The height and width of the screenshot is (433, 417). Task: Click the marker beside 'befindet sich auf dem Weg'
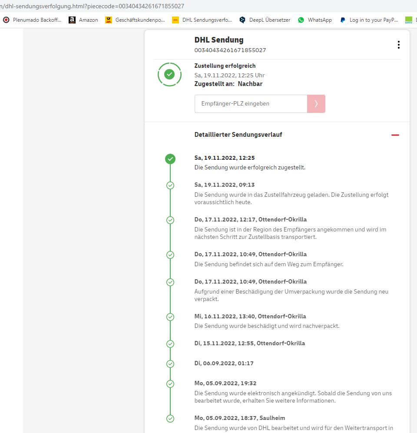170,255
